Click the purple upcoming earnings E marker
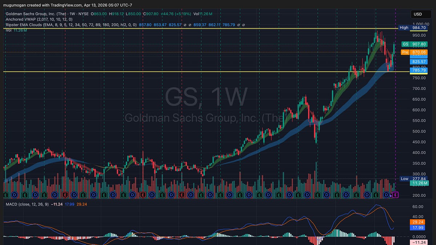Image resolution: width=436 pixels, height=245 pixels. (396, 195)
